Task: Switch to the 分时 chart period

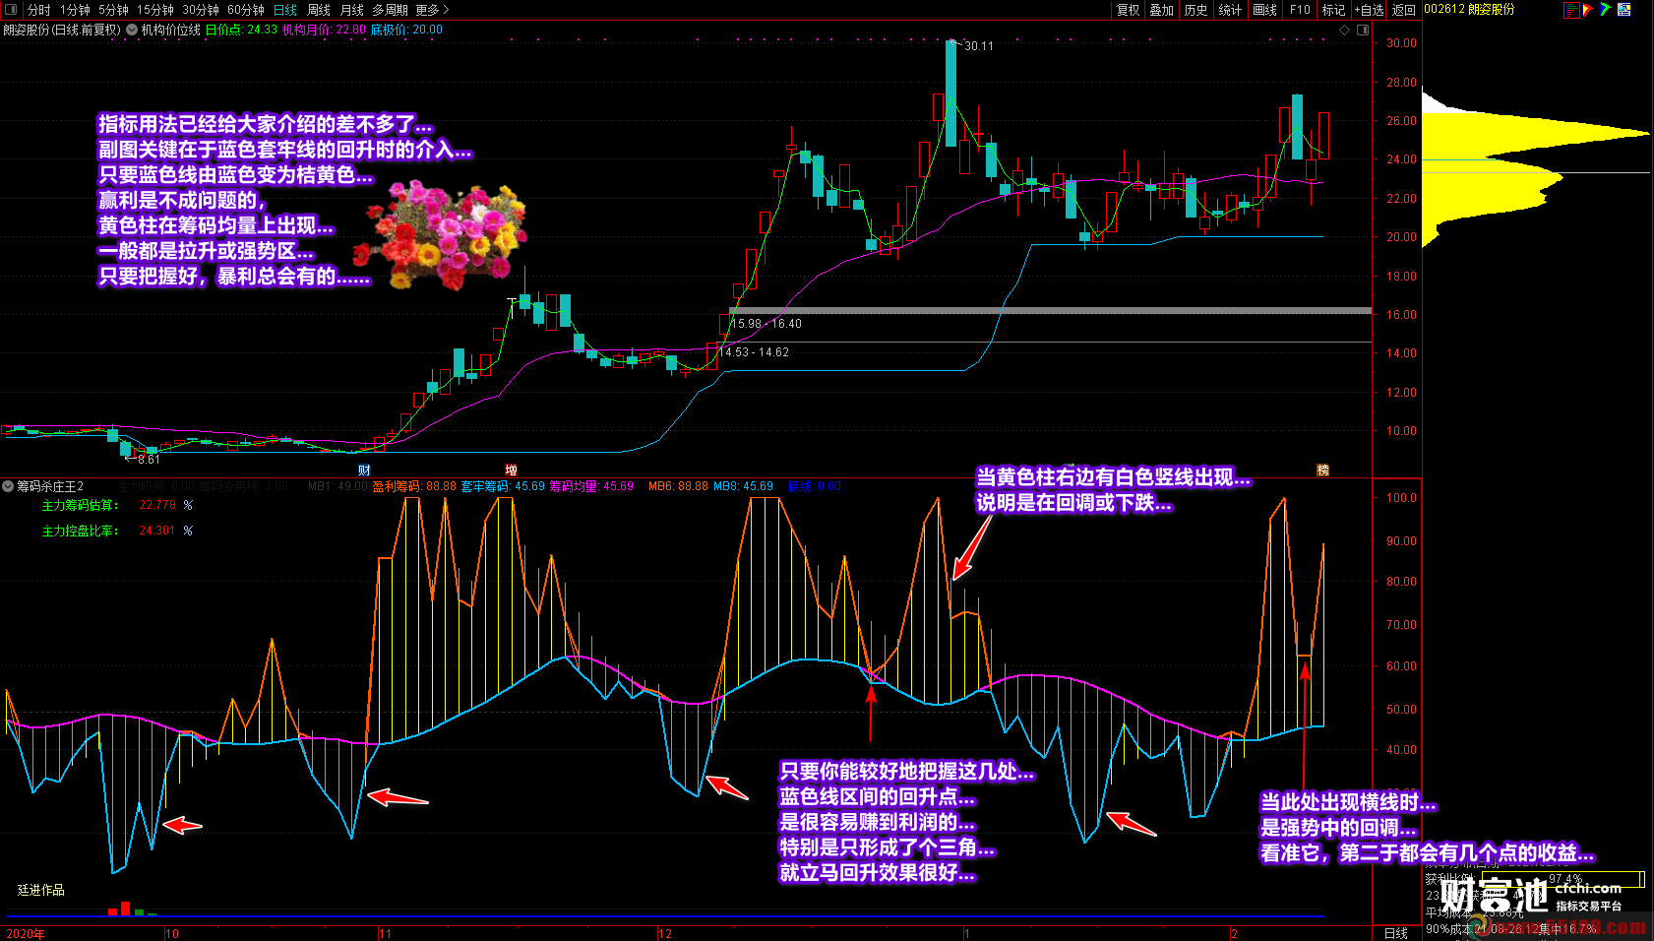Action: [38, 10]
